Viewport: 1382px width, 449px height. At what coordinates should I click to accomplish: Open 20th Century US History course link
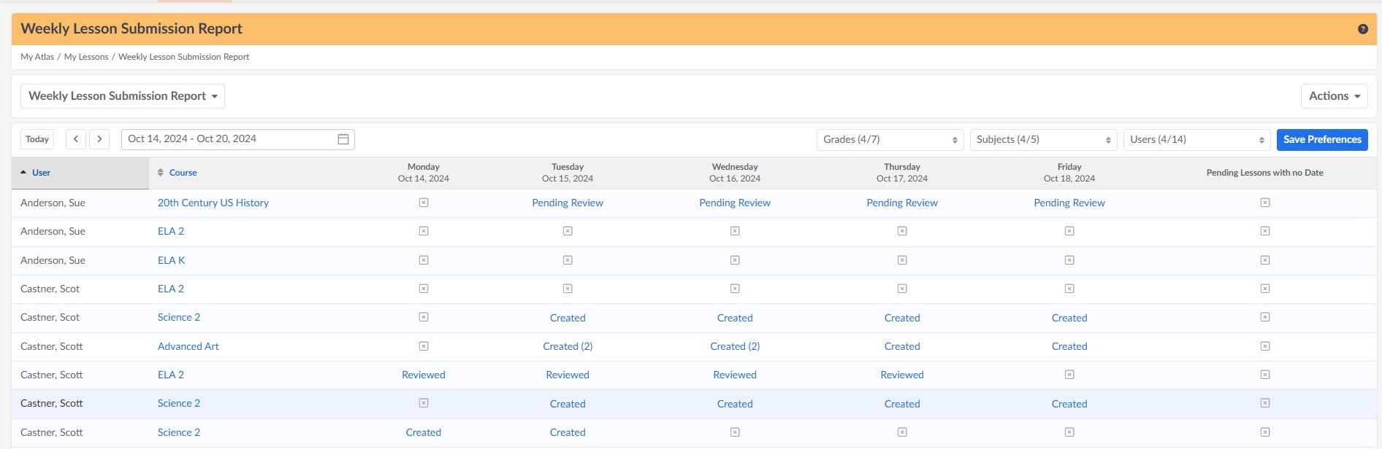213,203
